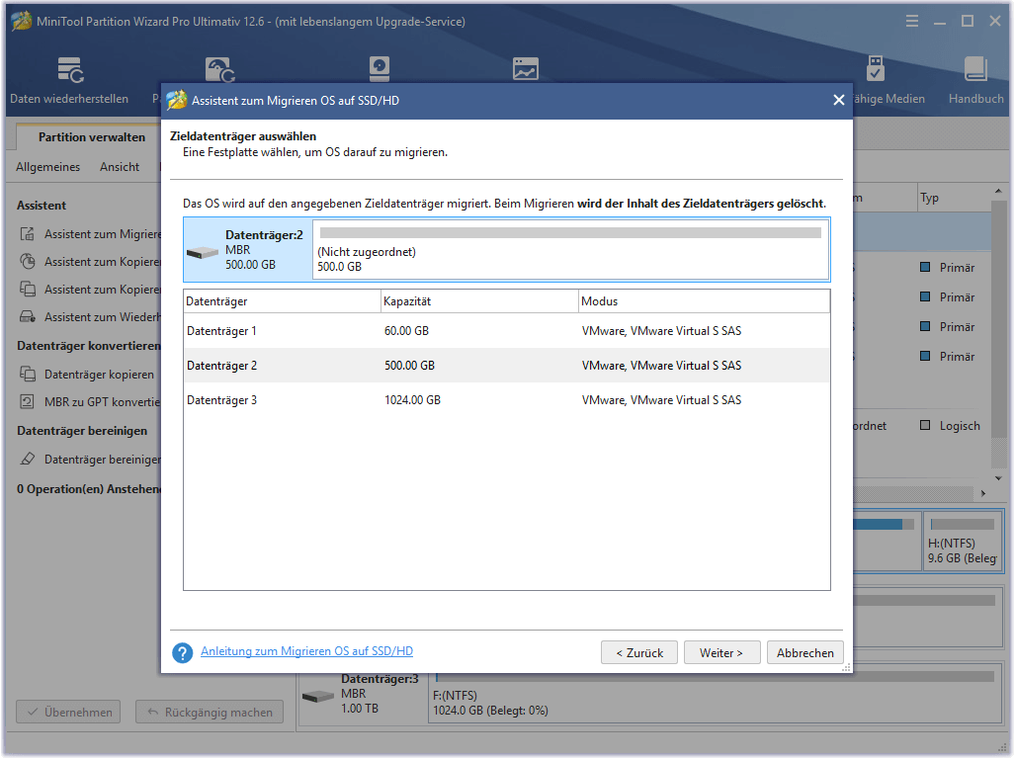1015x760 pixels.
Task: Open the Allgemeines menu
Action: tap(48, 167)
